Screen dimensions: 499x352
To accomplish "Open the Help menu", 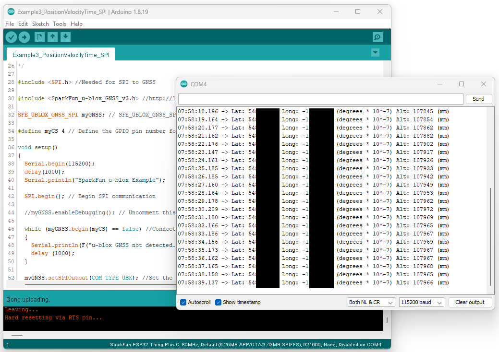I will tap(76, 24).
